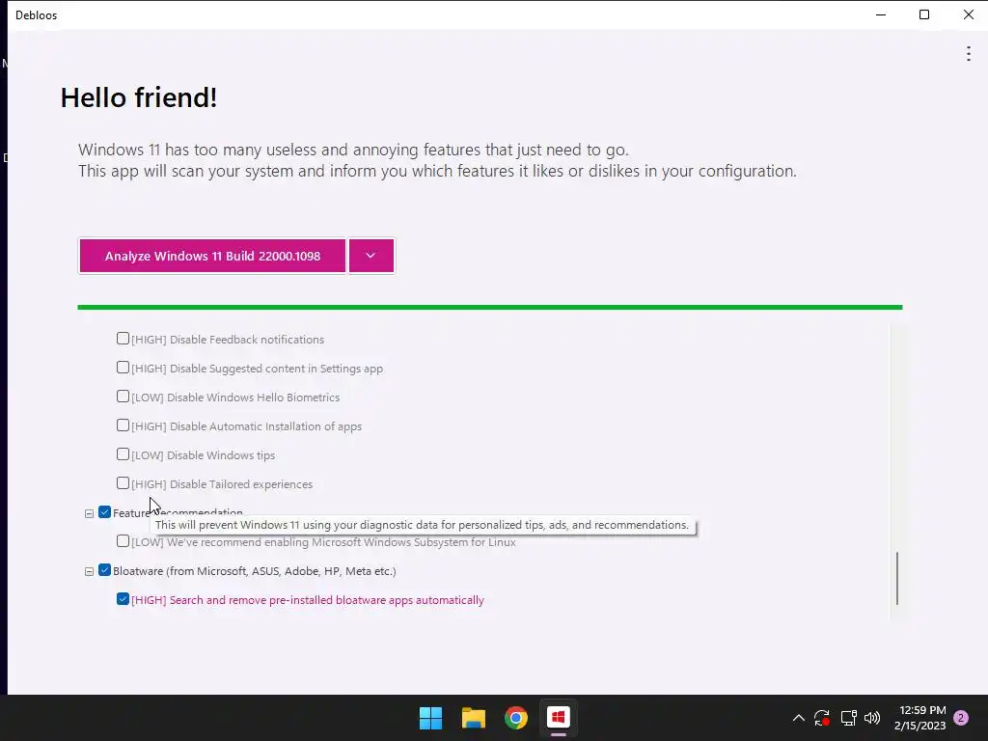Select 'Disable Feedback notifications' text
988x741 pixels.
tap(246, 340)
